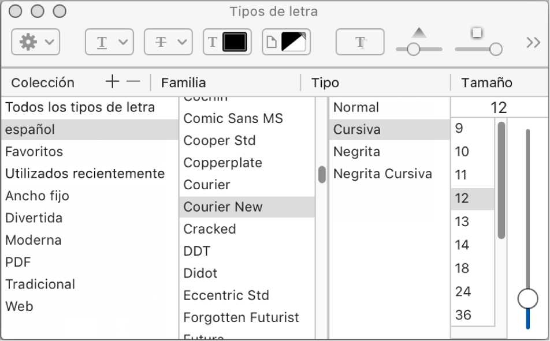The width and height of the screenshot is (550, 341).
Task: Open the gear actions menu
Action: coord(35,42)
